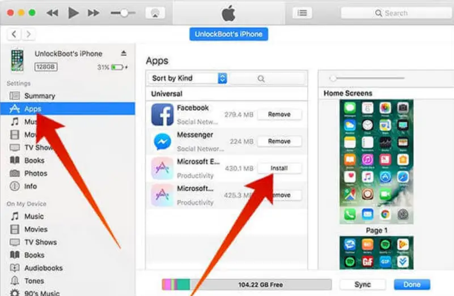Image resolution: width=454 pixels, height=296 pixels.
Task: Open Movies under On My Device
Action: tap(68, 229)
